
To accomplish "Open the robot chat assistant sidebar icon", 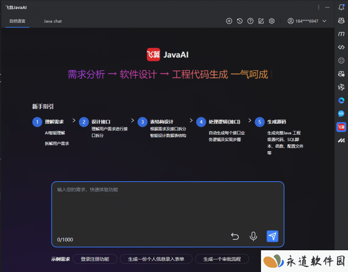I will [x=341, y=74].
